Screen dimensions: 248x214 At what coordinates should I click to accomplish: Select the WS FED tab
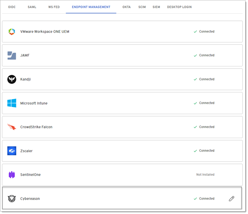click(x=54, y=7)
